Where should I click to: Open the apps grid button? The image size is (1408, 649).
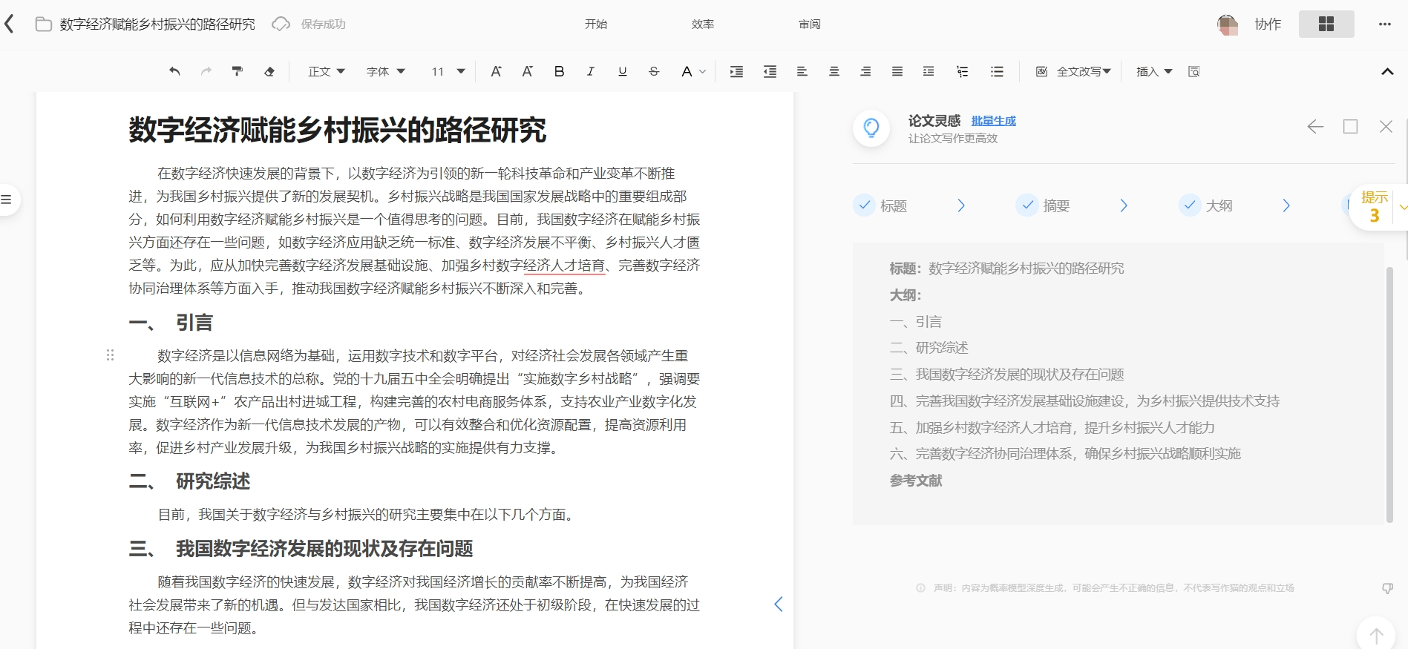click(1326, 24)
